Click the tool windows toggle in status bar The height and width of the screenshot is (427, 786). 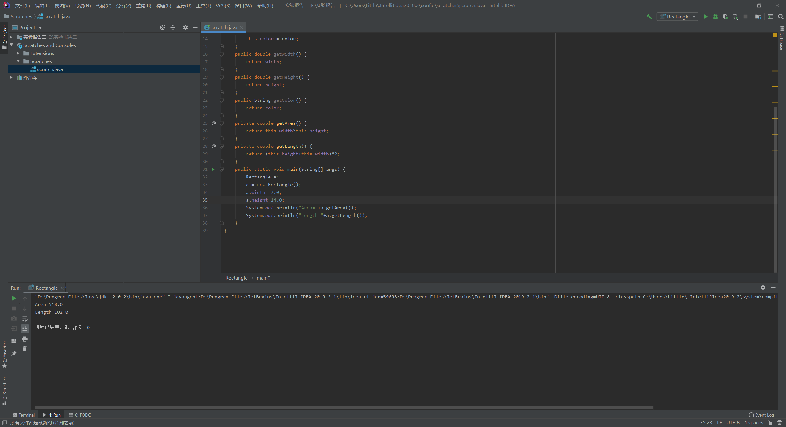5,423
